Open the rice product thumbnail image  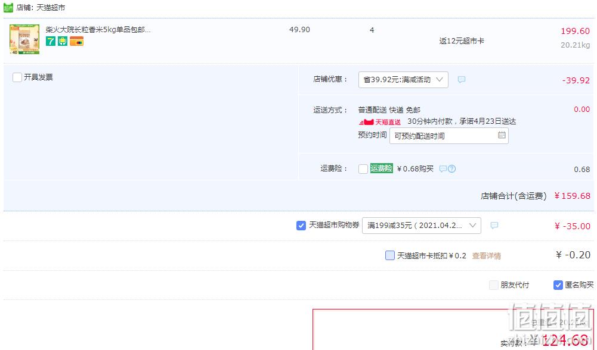pyautogui.click(x=24, y=39)
